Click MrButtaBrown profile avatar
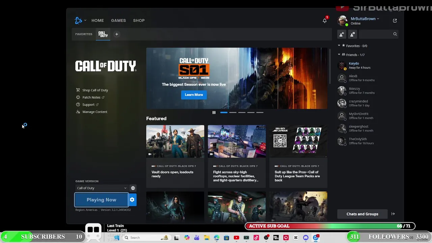432x243 pixels. click(343, 21)
